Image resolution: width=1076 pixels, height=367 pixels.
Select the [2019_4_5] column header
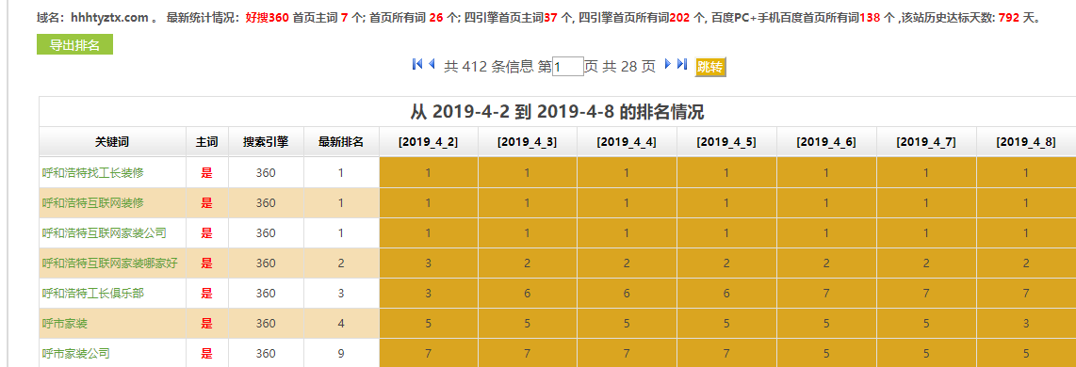click(x=726, y=142)
